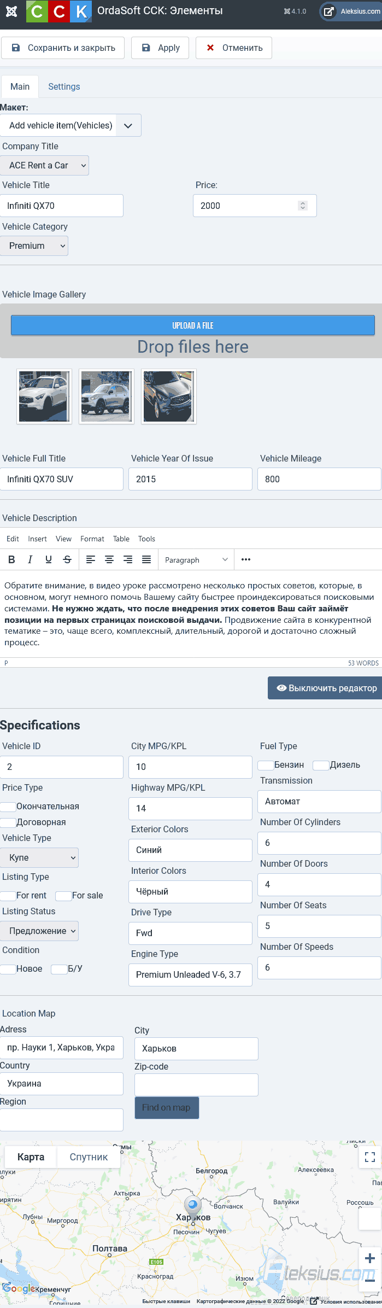Check the Окончательная price type box
This screenshot has height=1308, width=382.
click(x=8, y=807)
